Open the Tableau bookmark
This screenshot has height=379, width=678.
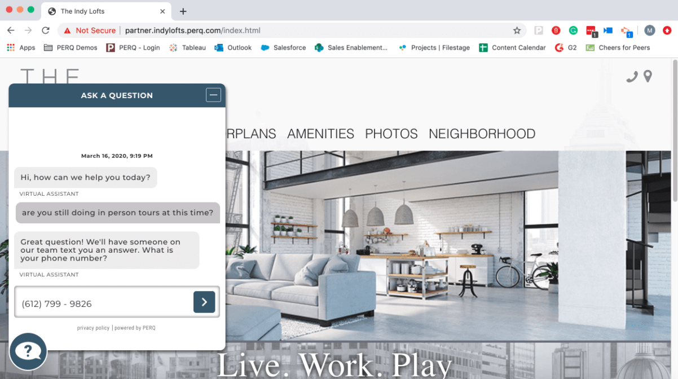click(x=188, y=48)
